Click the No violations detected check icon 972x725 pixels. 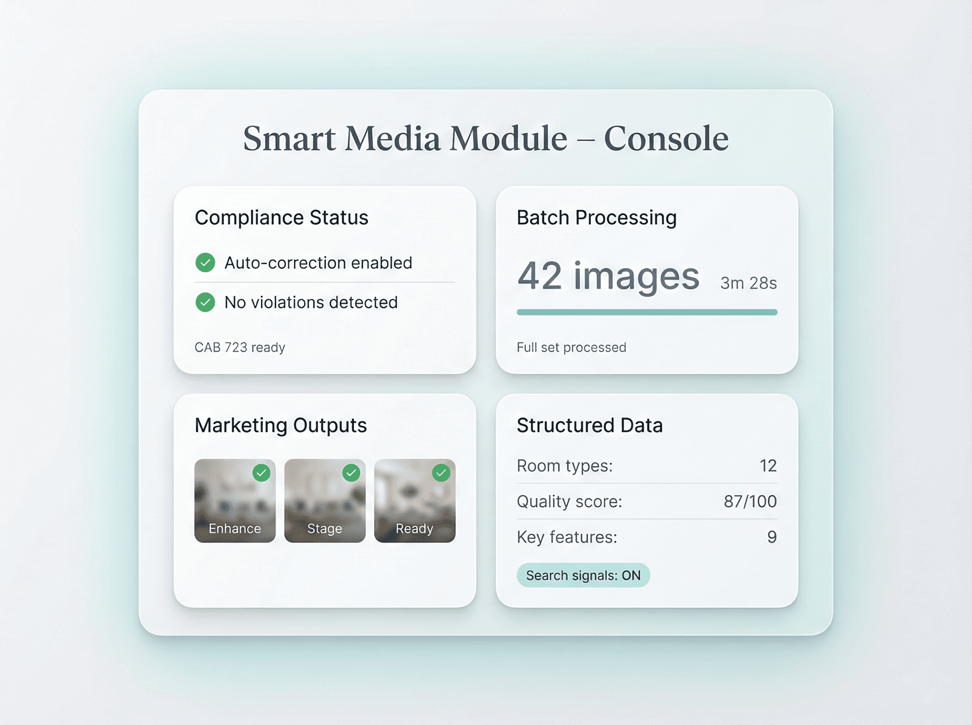pos(205,302)
